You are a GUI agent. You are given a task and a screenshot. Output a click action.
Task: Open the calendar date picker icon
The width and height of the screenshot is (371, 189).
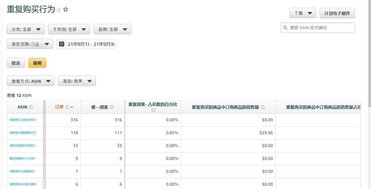point(61,44)
